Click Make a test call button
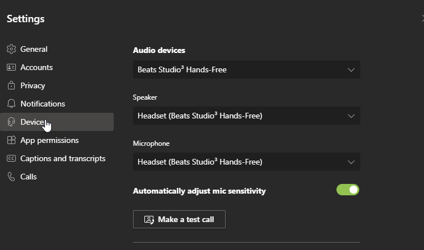Screen dimensions: 424x250 pyautogui.click(x=179, y=219)
